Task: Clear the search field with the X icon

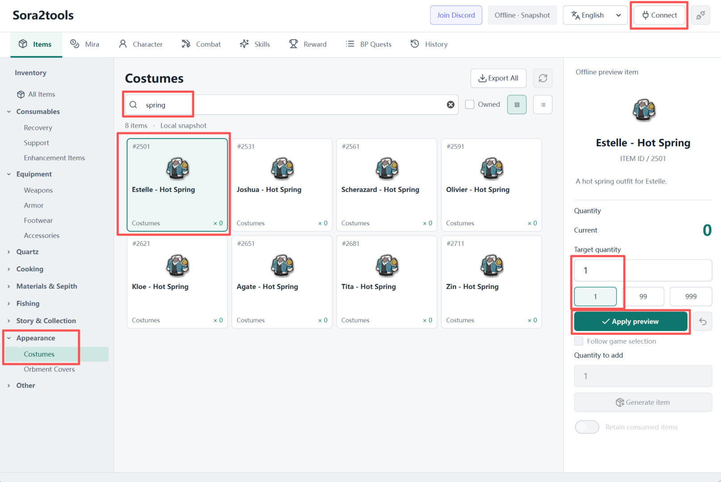Action: [451, 104]
